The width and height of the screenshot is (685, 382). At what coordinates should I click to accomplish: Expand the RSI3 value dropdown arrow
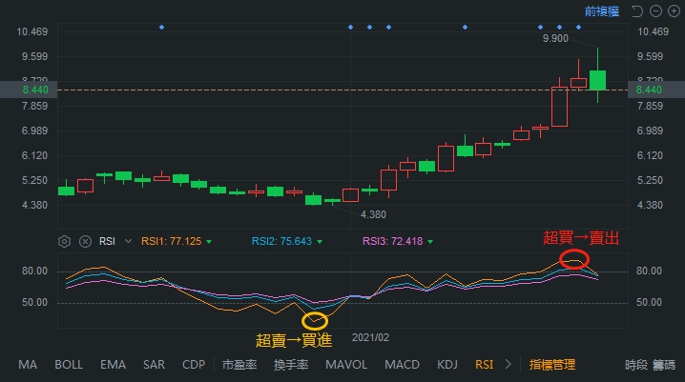[430, 242]
